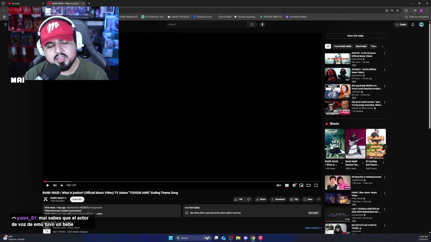This screenshot has height=242, width=431.
Task: Bookmark this page with the star
Action: pos(398,10)
